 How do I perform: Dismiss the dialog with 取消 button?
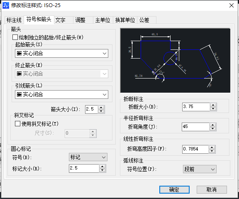point(212,190)
